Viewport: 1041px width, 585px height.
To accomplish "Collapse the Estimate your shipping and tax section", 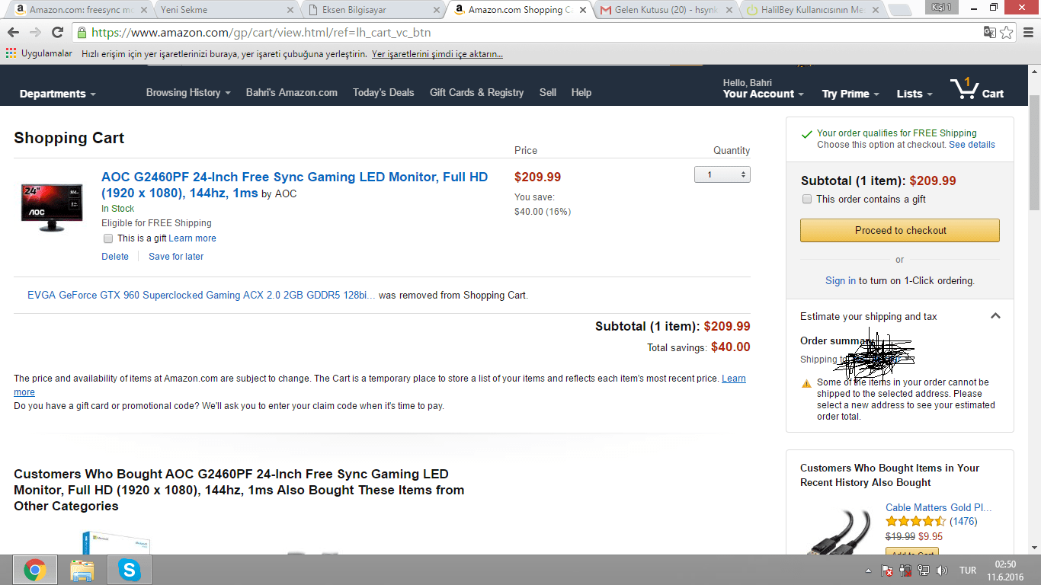I will click(x=995, y=316).
